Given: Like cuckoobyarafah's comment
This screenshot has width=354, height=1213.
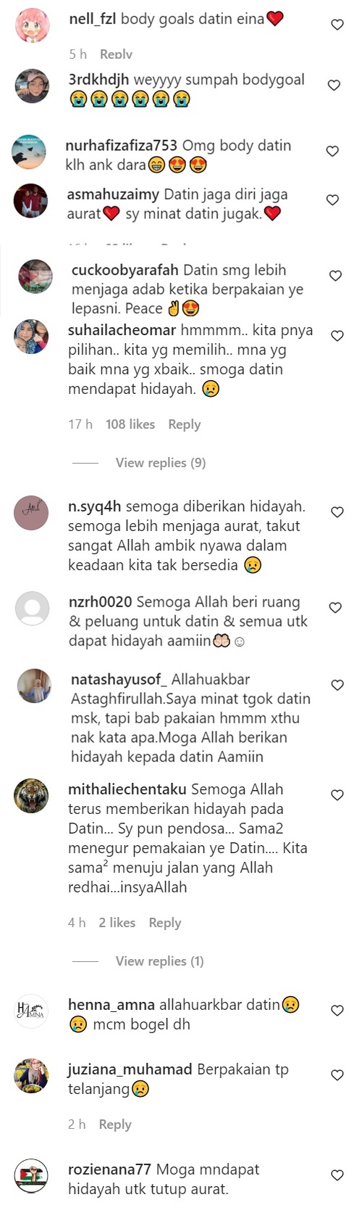Looking at the screenshot, I should [x=335, y=276].
